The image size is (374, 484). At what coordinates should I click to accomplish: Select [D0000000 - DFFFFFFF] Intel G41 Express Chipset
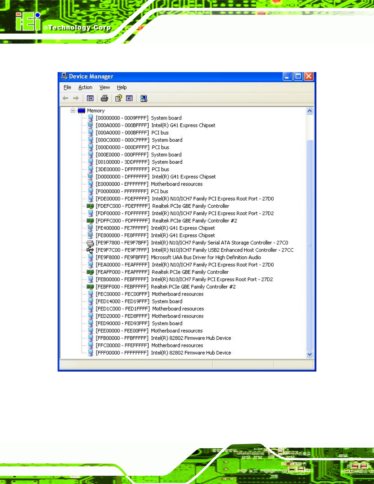click(x=156, y=177)
